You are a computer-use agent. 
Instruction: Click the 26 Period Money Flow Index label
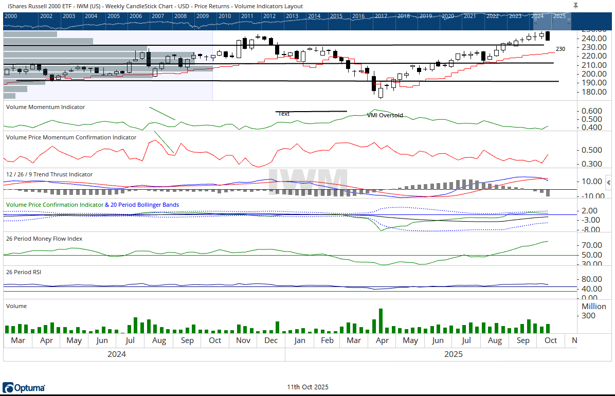(44, 239)
